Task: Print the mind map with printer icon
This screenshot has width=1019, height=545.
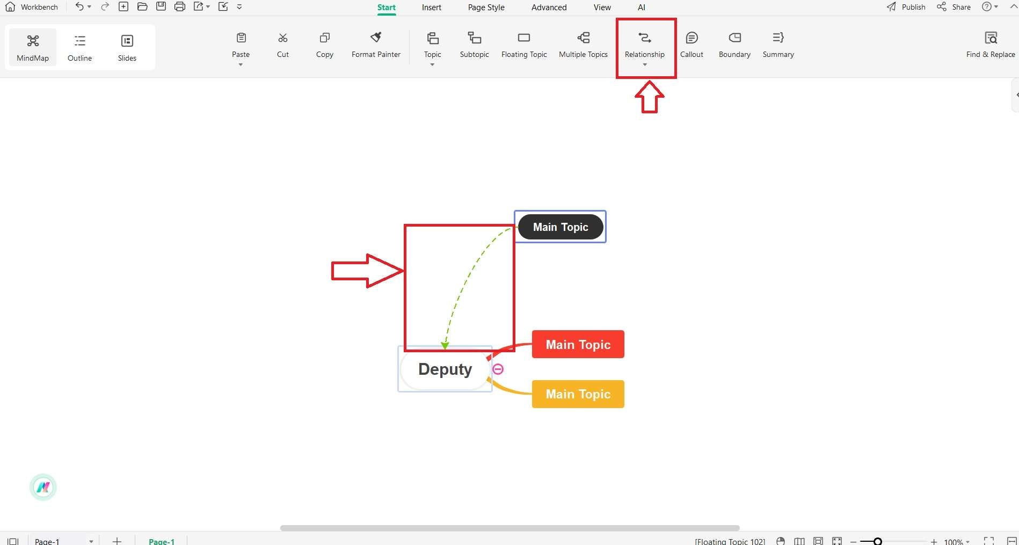Action: pyautogui.click(x=180, y=6)
